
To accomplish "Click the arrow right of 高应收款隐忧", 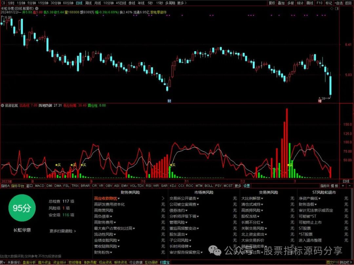I will [163, 198].
